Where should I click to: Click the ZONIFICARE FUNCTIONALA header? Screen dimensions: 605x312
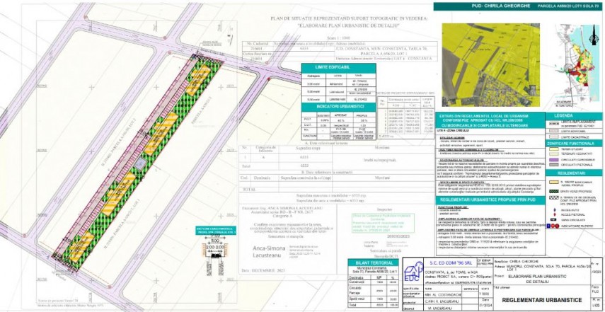click(x=574, y=144)
